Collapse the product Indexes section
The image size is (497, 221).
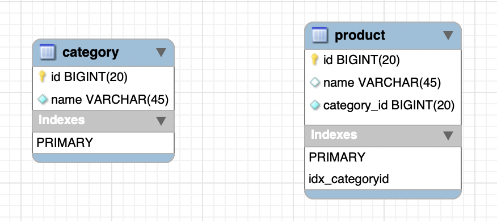click(x=448, y=135)
